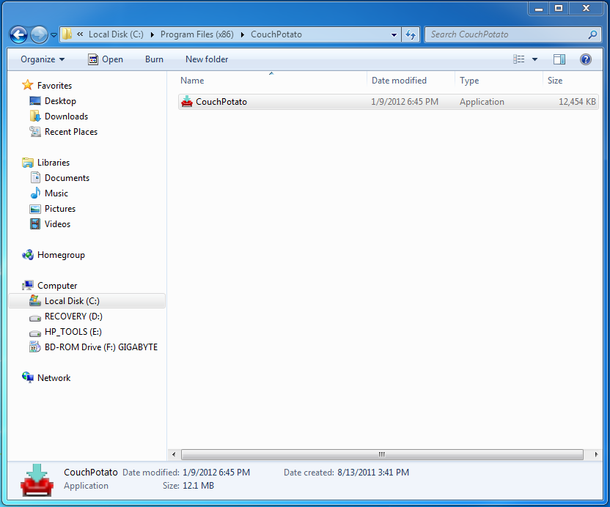Click Date created value 8/13/2011 3:41 PM
This screenshot has height=507, width=610.
(373, 473)
